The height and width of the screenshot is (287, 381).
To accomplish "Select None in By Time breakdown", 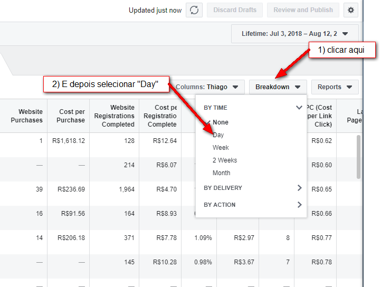I will pos(221,122).
